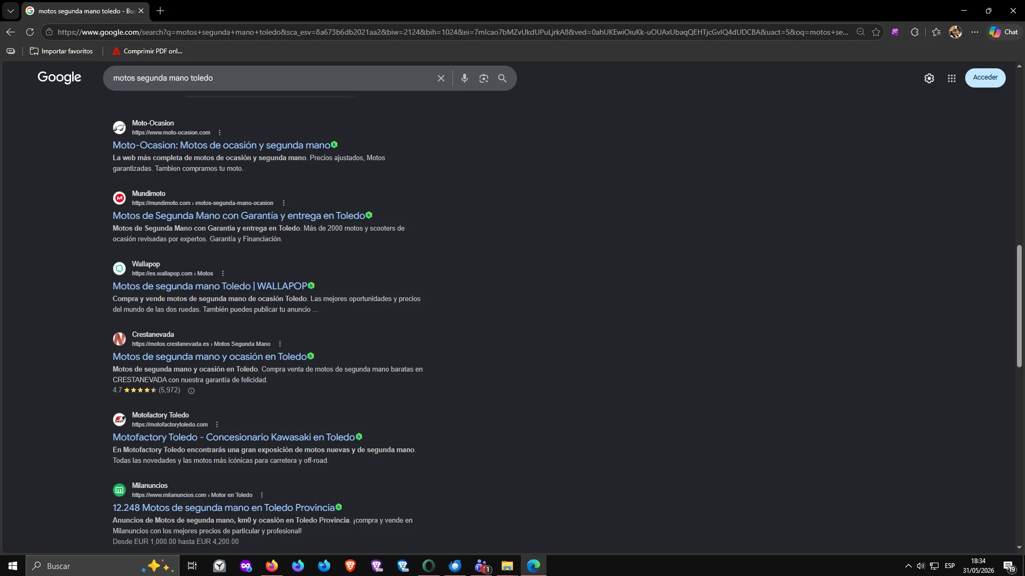Open 'Motos de segunda mano Toledo | WALLAPOP' link
The height and width of the screenshot is (576, 1025).
(x=210, y=286)
